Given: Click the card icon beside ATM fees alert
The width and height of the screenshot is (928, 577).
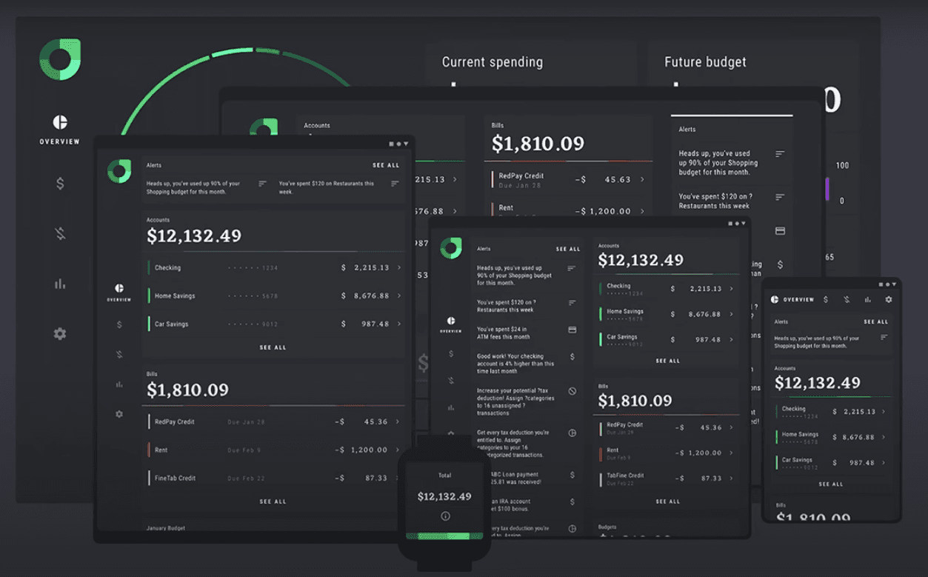Looking at the screenshot, I should click(x=572, y=330).
